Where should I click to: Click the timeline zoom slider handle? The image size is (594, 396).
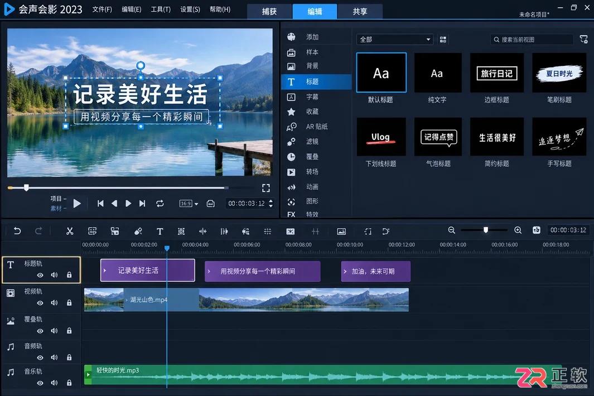[x=486, y=230]
